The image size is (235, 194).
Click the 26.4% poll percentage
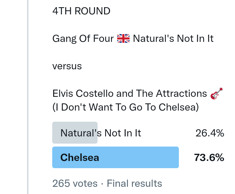pyautogui.click(x=210, y=133)
